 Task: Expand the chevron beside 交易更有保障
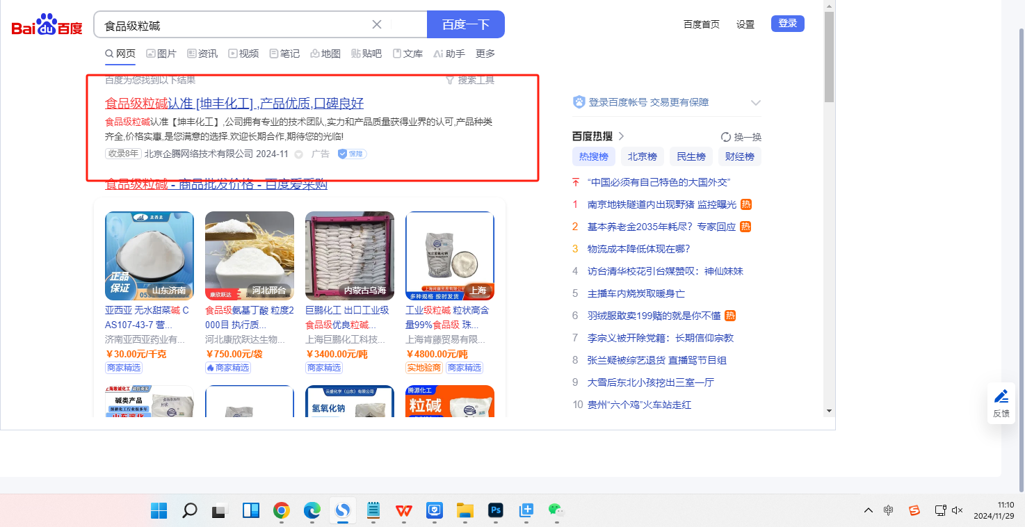[756, 103]
